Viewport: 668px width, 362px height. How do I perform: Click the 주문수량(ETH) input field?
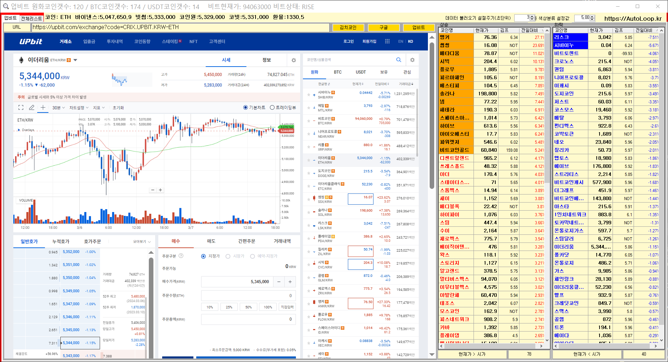(249, 296)
